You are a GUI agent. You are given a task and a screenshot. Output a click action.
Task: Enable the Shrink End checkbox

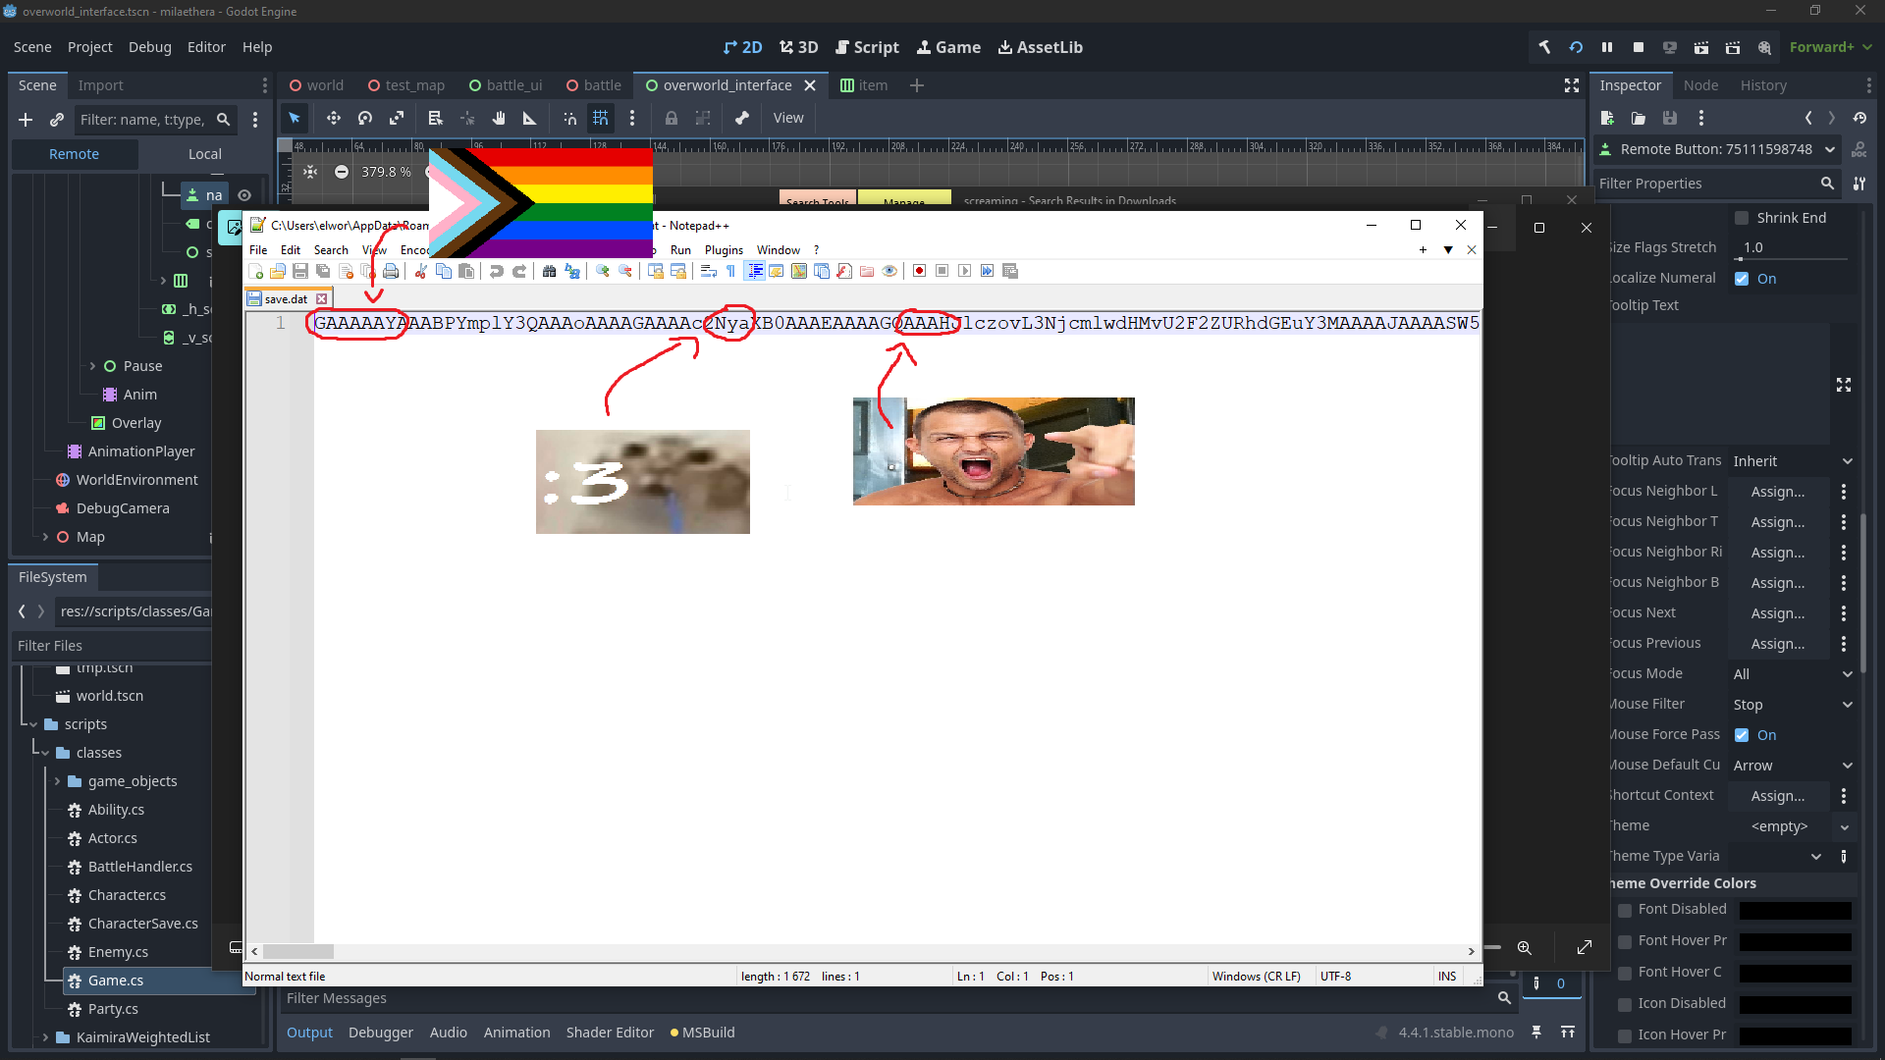(1742, 218)
